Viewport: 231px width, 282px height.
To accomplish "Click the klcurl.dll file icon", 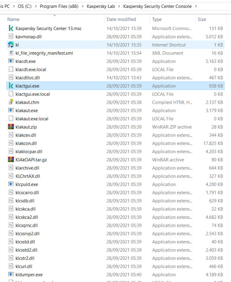I will [x=11, y=266].
